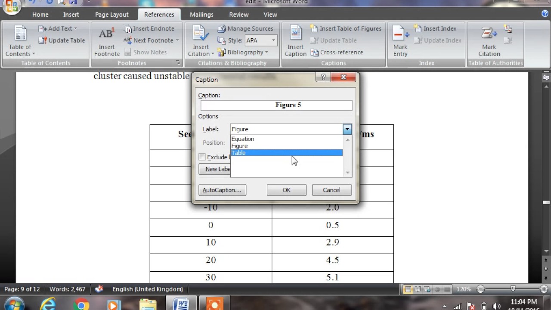The image size is (551, 310).
Task: Switch to Web Layout view
Action: 427,289
